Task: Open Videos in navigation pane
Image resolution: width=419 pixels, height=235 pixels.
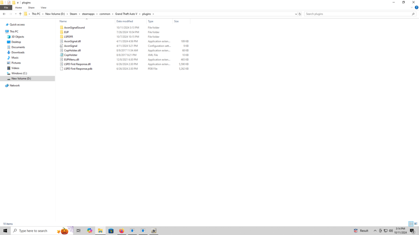Action: click(15, 68)
